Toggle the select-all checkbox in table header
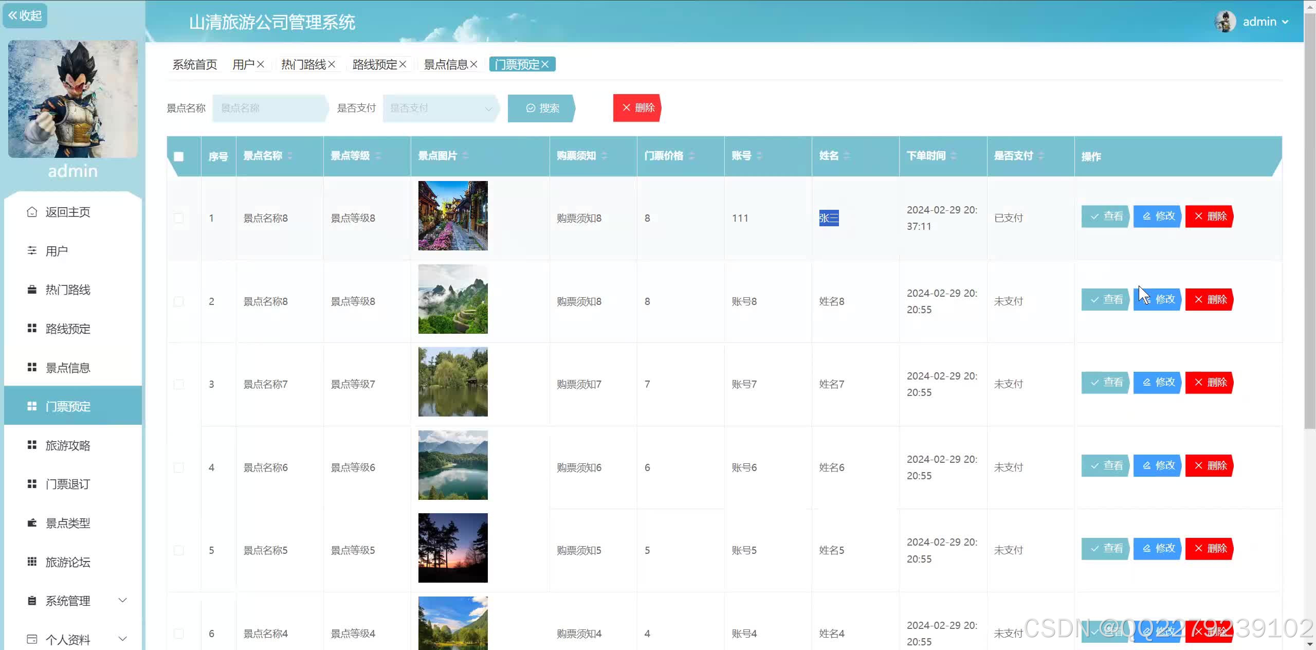1316x650 pixels. [179, 156]
